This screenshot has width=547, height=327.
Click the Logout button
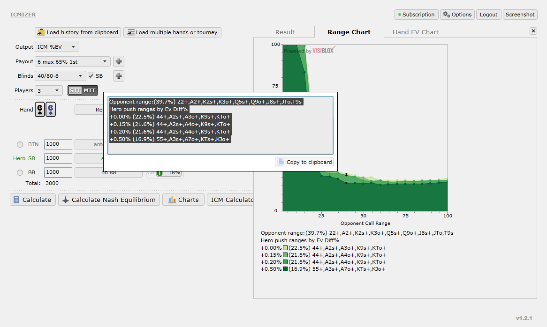[x=488, y=15]
